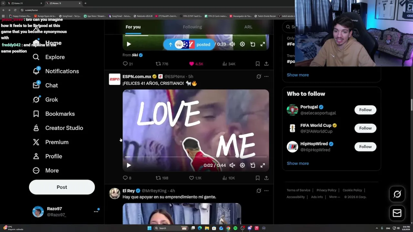Bookmark the ESPN post
Viewport: 413px width, 232px height.
coord(257,178)
